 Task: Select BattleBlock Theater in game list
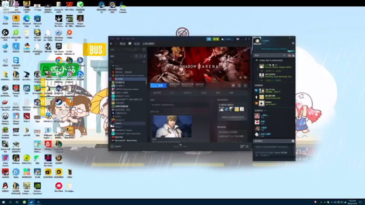128,130
